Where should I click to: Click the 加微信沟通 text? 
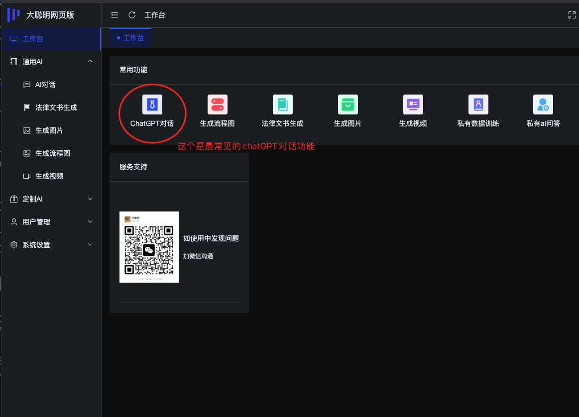198,256
